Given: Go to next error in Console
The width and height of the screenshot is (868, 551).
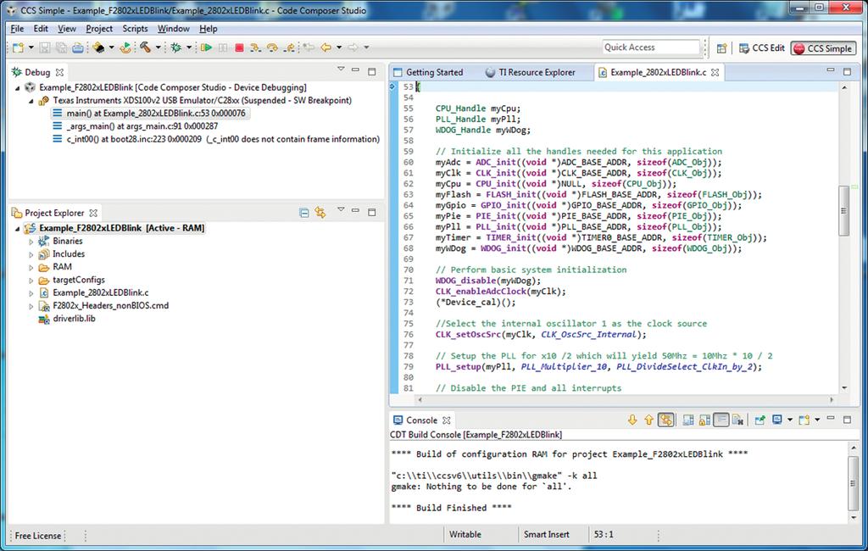Looking at the screenshot, I should pos(632,420).
